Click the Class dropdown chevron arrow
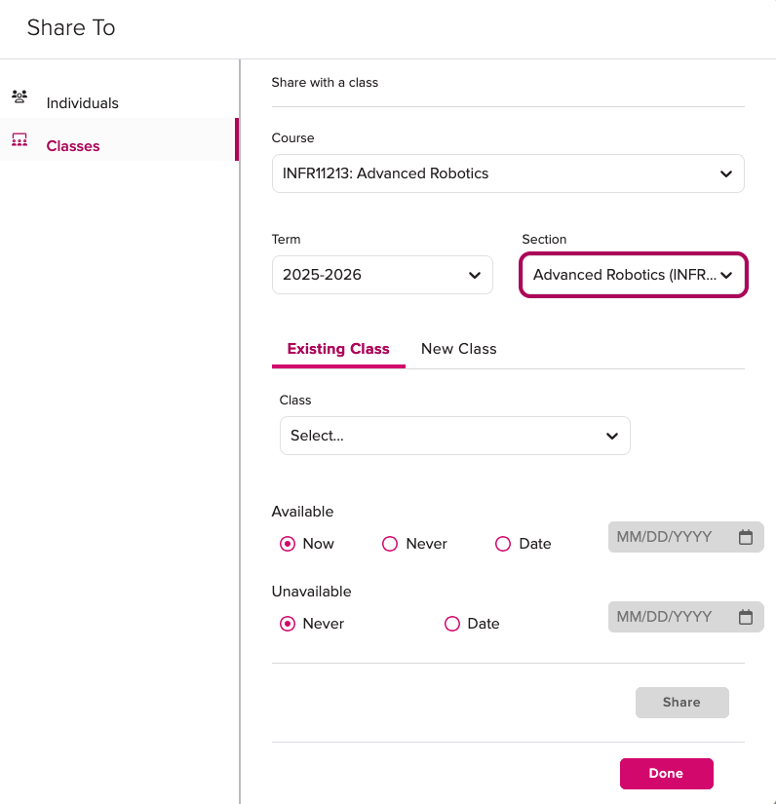 pyautogui.click(x=612, y=437)
